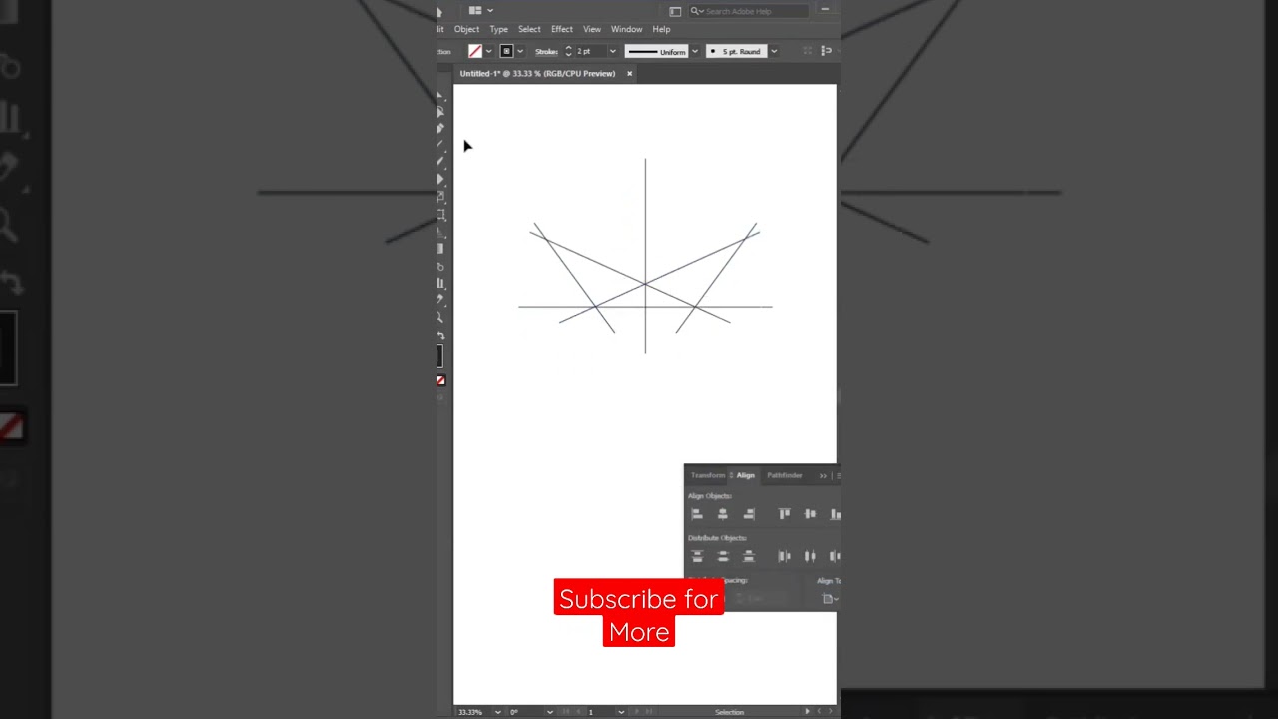The image size is (1278, 719).
Task: Click Vertical Distribute Bottom icon
Action: tap(749, 556)
